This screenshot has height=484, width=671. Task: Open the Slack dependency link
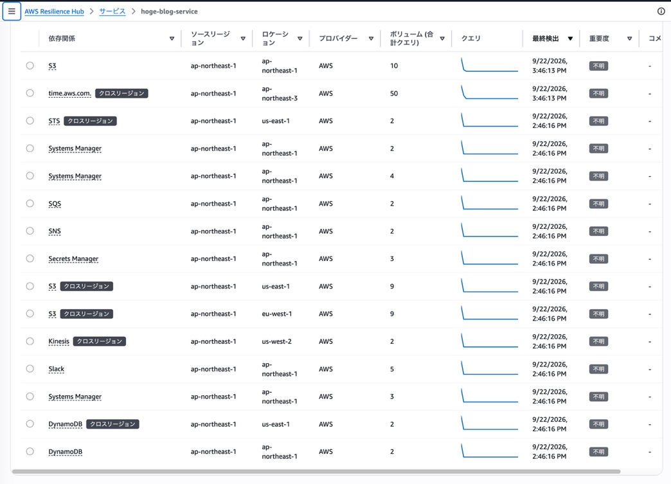point(57,369)
